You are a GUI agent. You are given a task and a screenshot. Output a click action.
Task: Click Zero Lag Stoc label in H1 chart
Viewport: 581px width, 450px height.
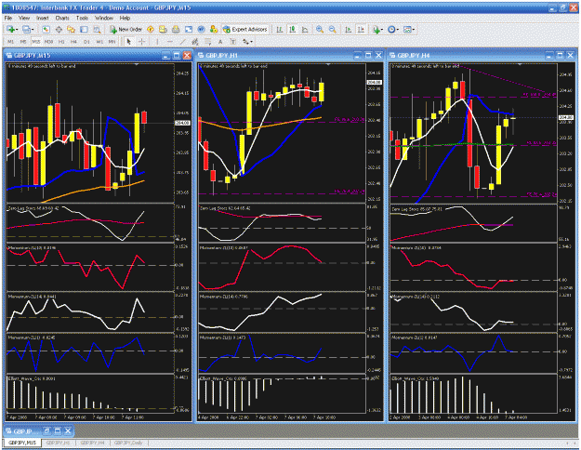225,208
